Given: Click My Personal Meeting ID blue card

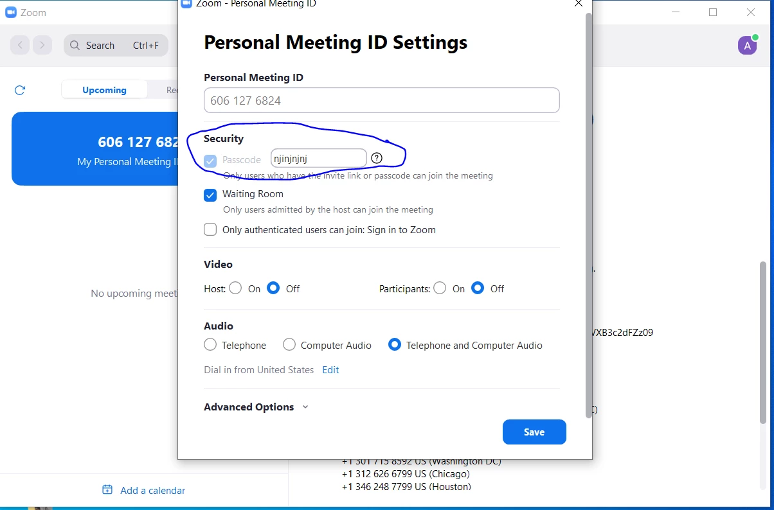Looking at the screenshot, I should (x=95, y=149).
